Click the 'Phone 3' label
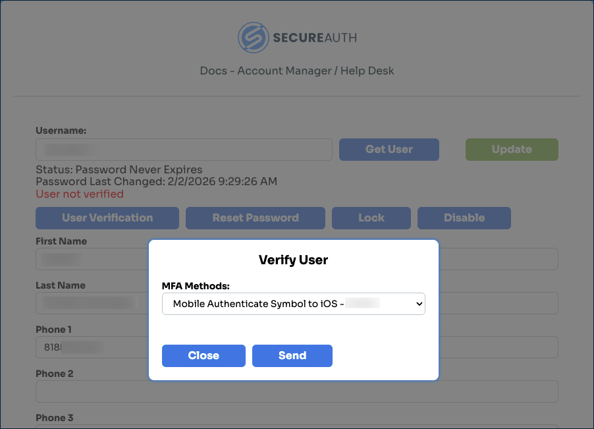 point(54,418)
